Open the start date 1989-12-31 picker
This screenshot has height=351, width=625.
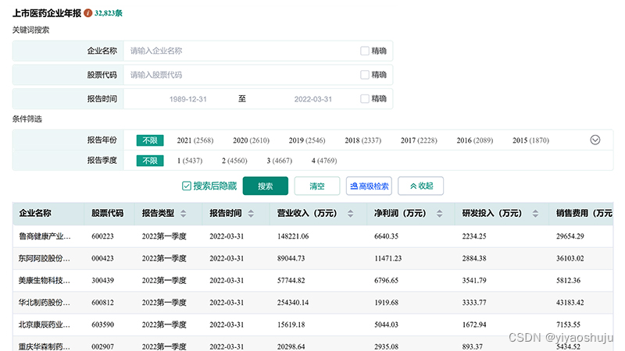pyautogui.click(x=187, y=99)
